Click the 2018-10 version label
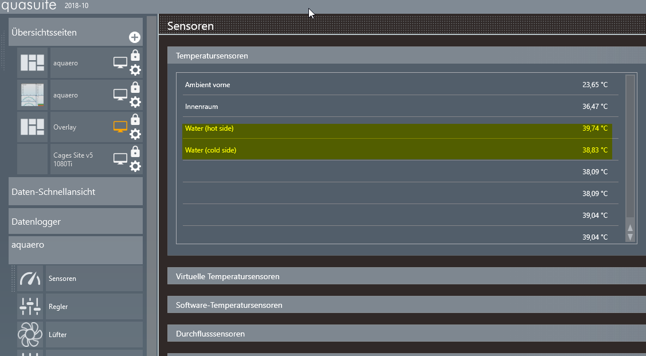Viewport: 646px width, 356px height. pos(76,6)
